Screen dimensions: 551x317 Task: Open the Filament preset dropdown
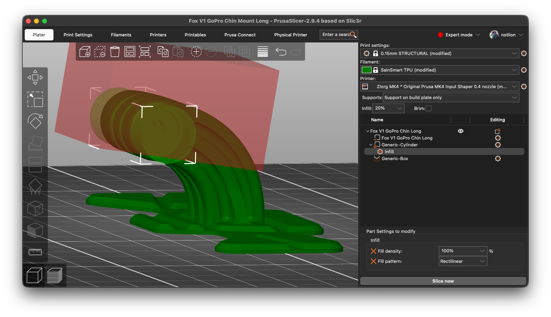coord(445,70)
